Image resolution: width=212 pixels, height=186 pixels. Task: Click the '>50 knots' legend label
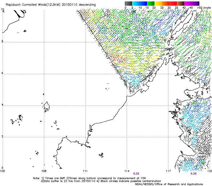[204, 8]
